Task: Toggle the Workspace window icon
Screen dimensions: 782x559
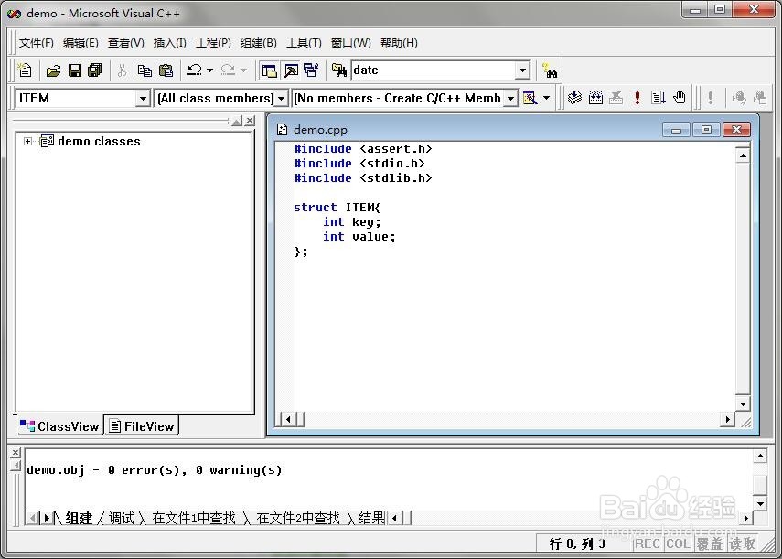Action: coord(269,70)
